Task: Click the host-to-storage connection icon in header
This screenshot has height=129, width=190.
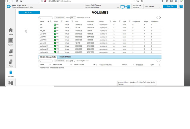Action: point(125,6)
